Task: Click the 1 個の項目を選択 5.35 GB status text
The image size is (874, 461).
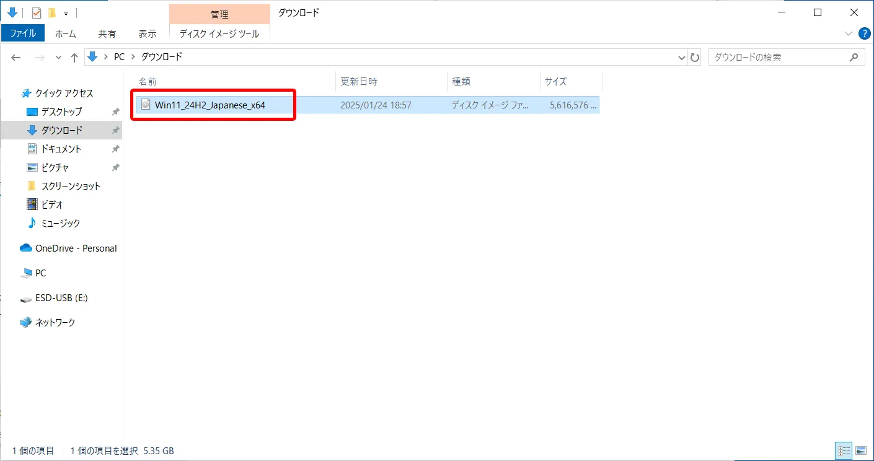Action: point(122,451)
